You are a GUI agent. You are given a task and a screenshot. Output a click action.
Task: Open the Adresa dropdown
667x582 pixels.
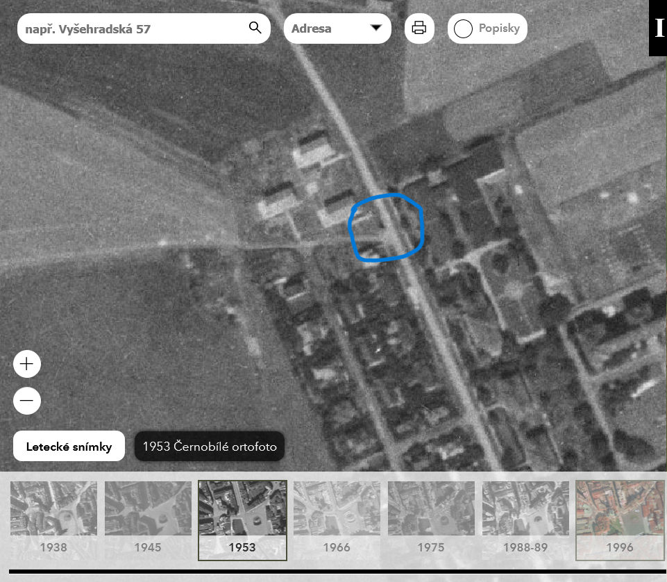click(337, 28)
